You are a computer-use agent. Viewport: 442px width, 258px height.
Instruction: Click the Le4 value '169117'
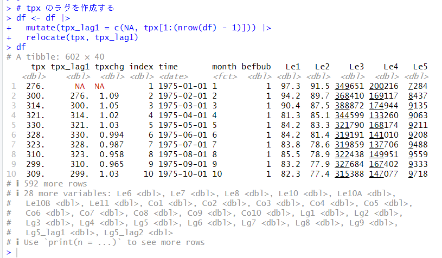coord(383,96)
